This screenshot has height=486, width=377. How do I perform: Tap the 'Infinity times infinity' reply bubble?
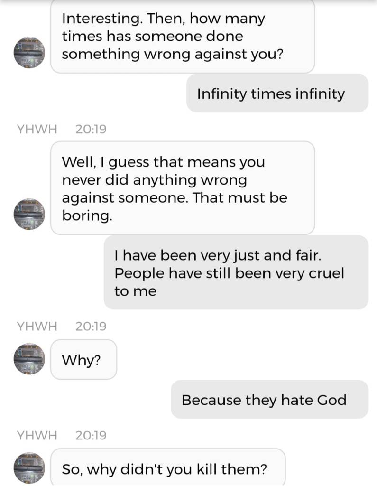pos(277,93)
